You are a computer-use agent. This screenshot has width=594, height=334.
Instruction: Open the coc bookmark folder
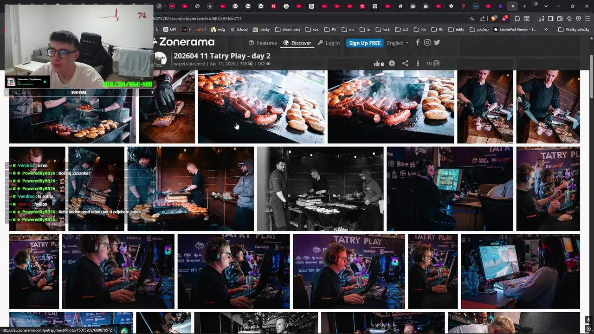[312, 29]
